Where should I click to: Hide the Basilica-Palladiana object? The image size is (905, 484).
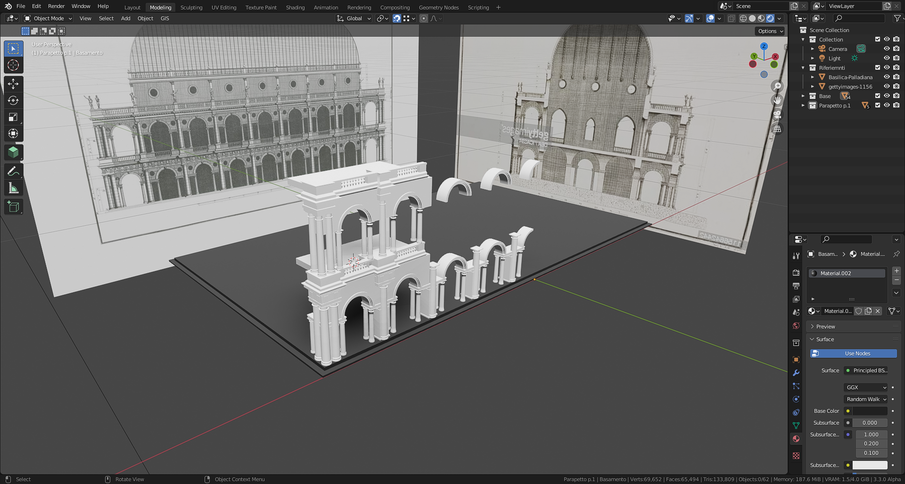pos(887,77)
